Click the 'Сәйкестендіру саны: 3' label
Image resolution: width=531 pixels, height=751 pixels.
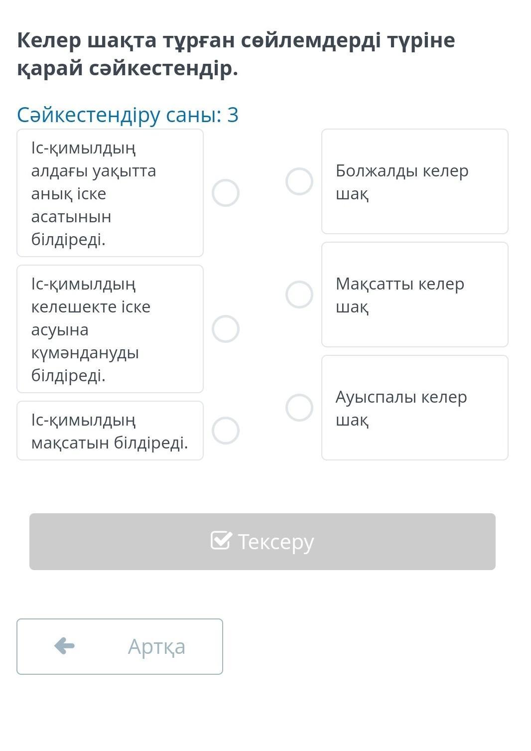[128, 115]
